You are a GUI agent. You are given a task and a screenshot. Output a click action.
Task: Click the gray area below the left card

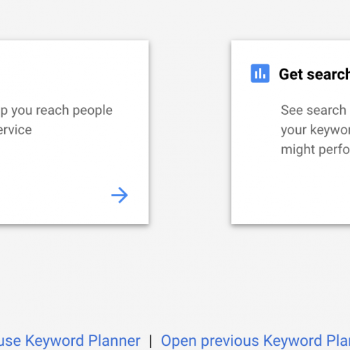74,275
